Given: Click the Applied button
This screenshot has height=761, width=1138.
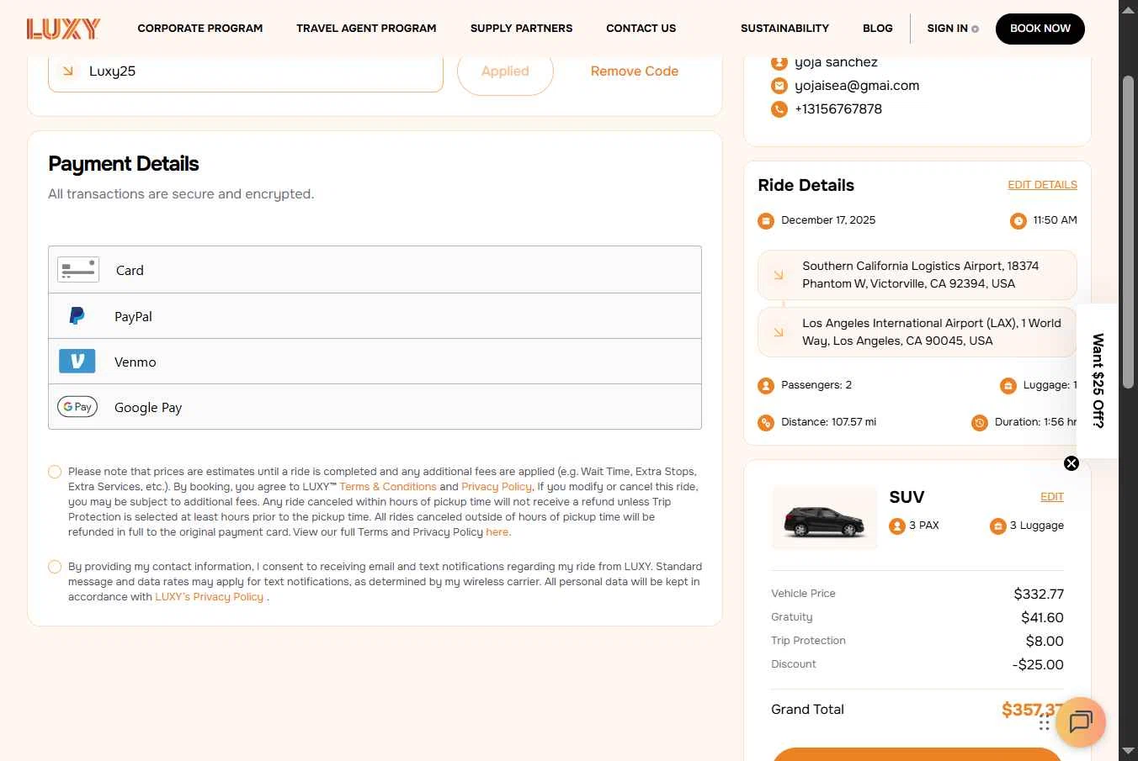Looking at the screenshot, I should click(505, 71).
